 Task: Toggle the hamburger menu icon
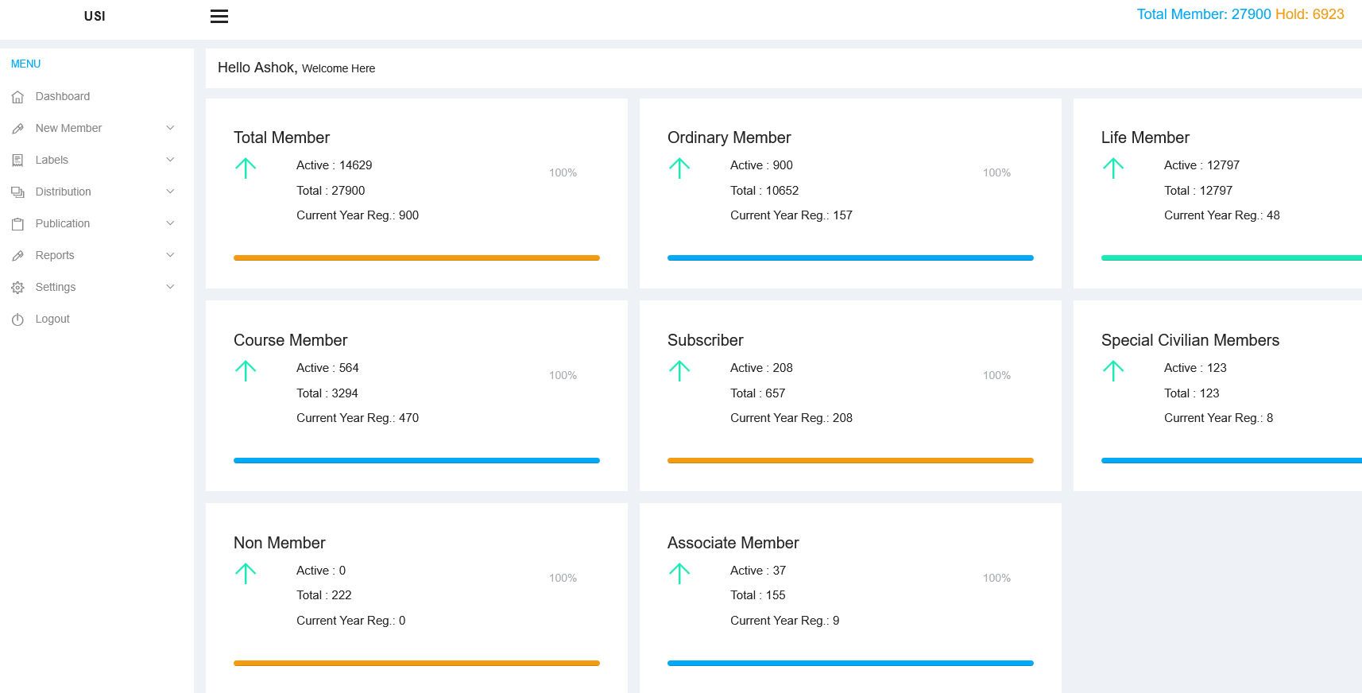(x=219, y=16)
